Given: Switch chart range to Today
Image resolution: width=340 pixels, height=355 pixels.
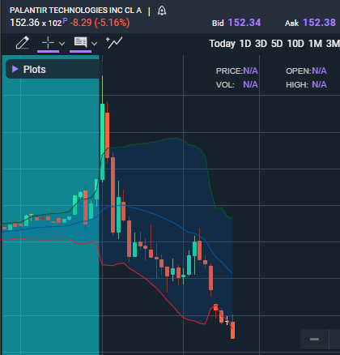Looking at the screenshot, I should click(222, 44).
